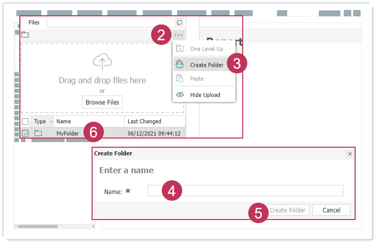Screen dimensions: 377x244
Task: Click the cloud upload icon
Action: pos(102,62)
